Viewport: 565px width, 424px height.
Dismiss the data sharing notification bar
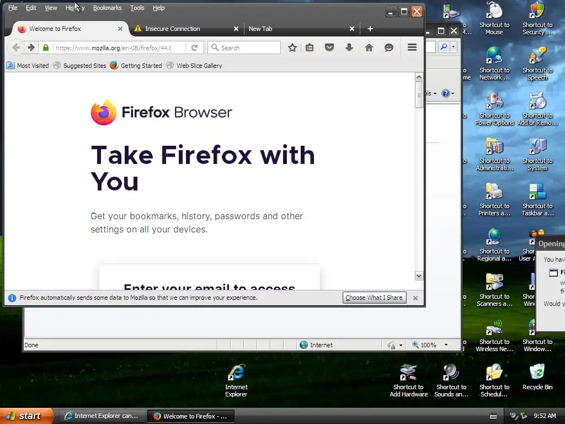(x=415, y=298)
